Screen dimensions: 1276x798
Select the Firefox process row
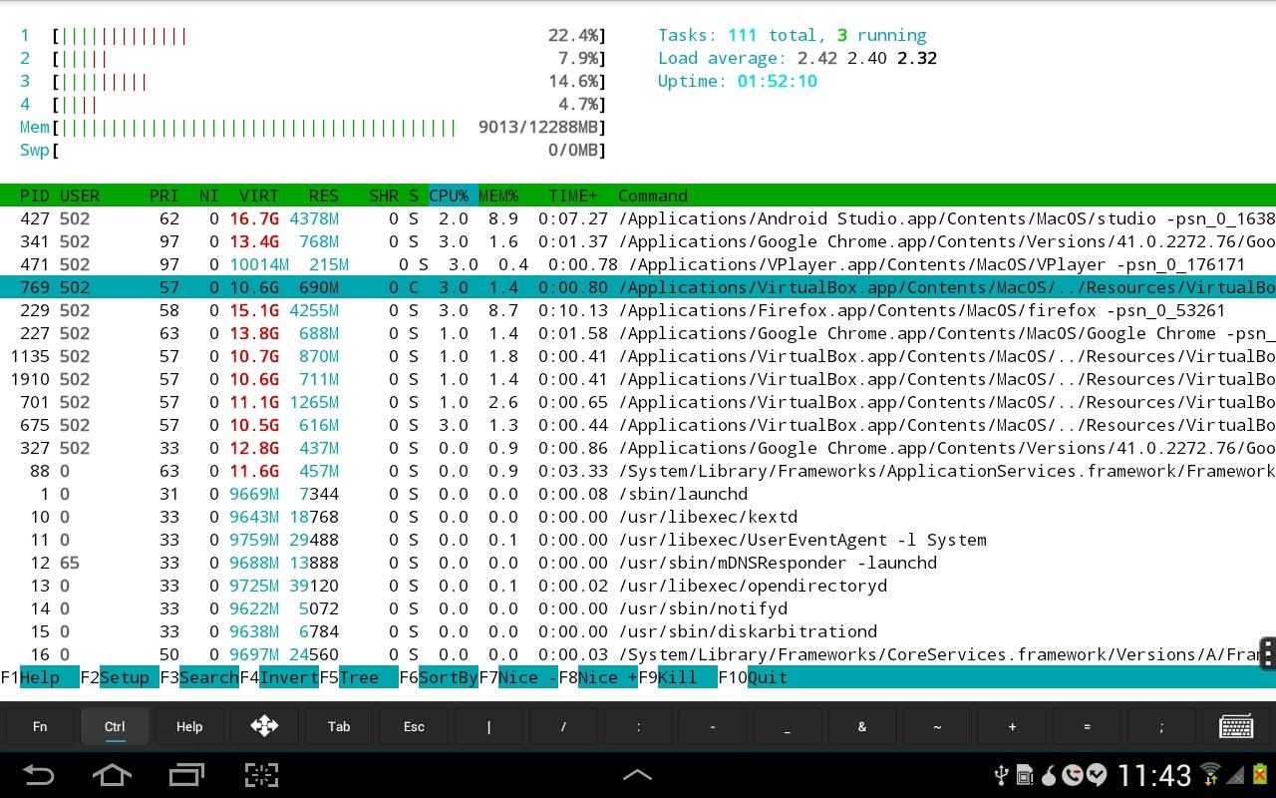[638, 310]
